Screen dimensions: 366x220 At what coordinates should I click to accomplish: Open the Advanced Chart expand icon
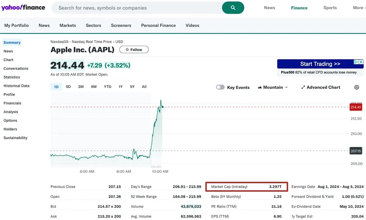point(303,87)
